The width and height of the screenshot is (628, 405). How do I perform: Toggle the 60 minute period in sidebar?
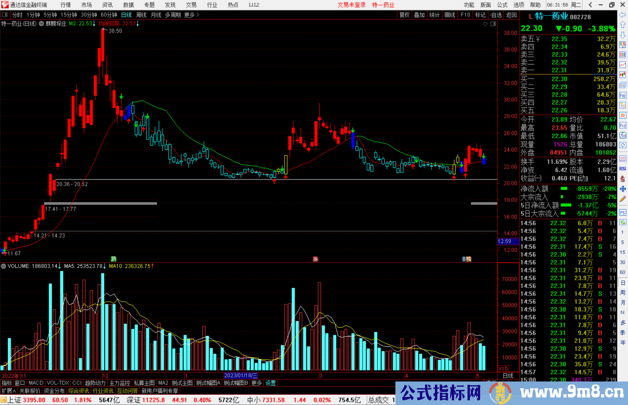click(x=622, y=272)
